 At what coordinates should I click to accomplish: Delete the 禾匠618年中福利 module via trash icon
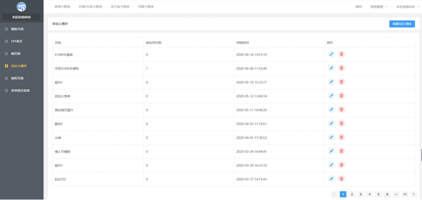tap(341, 68)
